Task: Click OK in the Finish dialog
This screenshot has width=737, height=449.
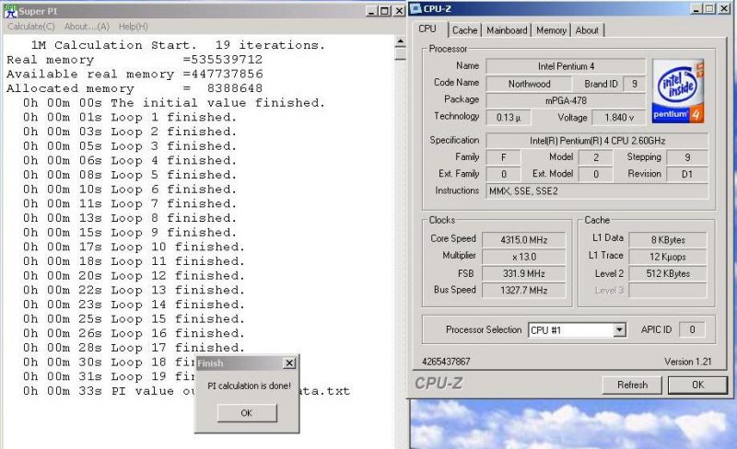Action: [x=247, y=413]
